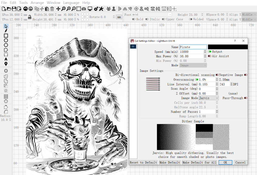Select the Text tool letter A
The height and width of the screenshot is (175, 257).
pos(6,59)
